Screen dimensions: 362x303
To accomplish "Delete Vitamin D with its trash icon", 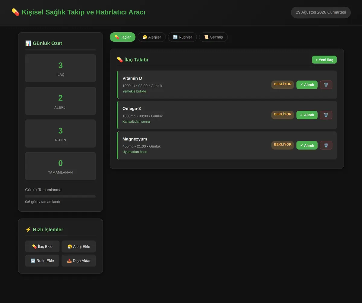I will point(326,85).
